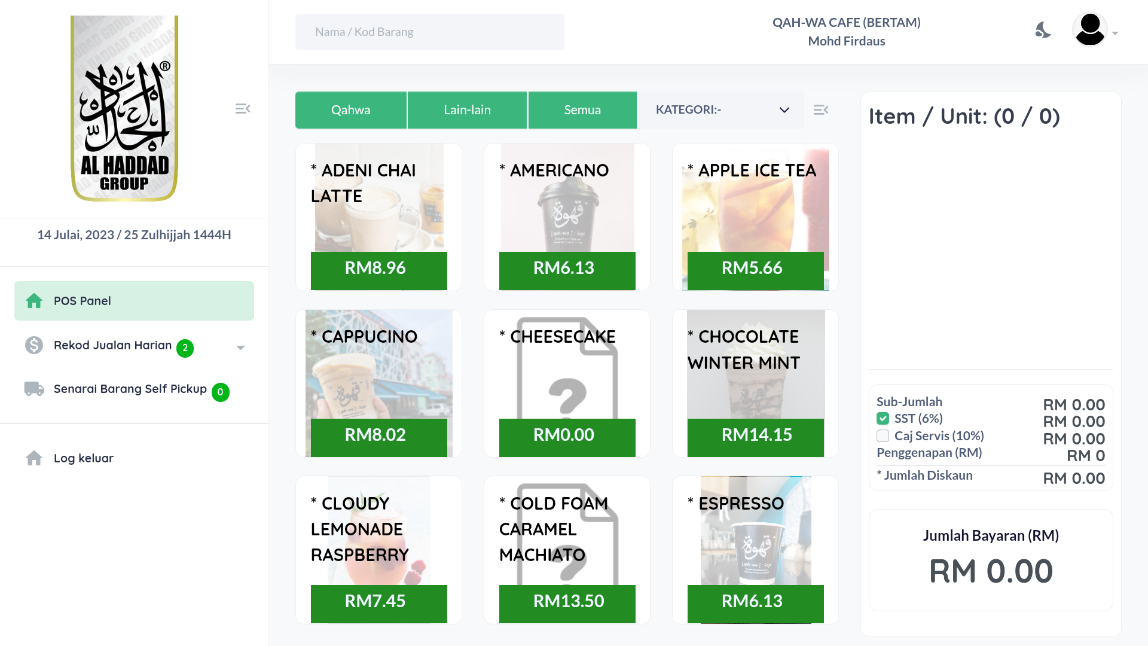The width and height of the screenshot is (1148, 646).
Task: Add Chocolate Winter Mint to the order
Action: pyautogui.click(x=755, y=383)
